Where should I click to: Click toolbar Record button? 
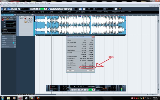pos(45,9)
